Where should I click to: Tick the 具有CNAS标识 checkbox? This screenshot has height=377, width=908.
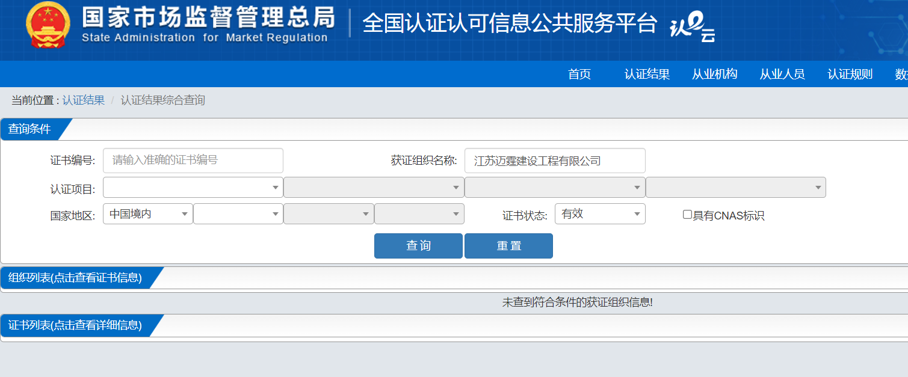pos(687,215)
